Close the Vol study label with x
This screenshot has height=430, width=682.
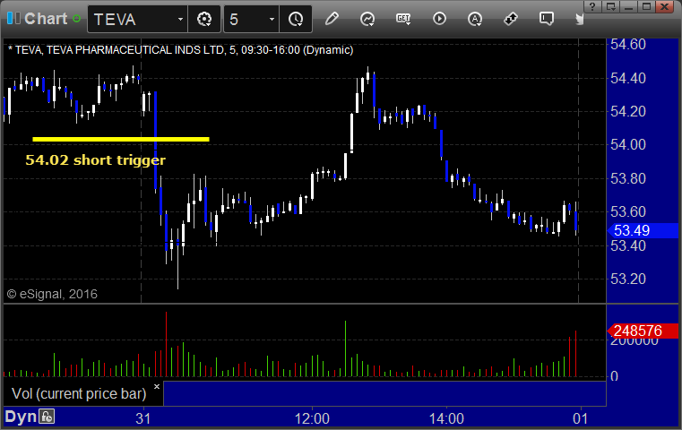(157, 386)
